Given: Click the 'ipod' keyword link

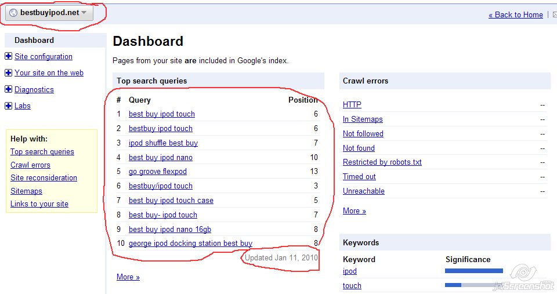Looking at the screenshot, I should click(x=349, y=271).
